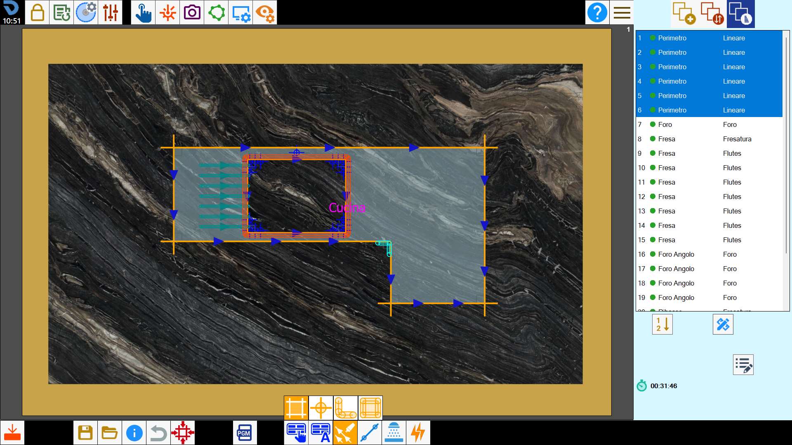
Task: Open the monitor settings icon
Action: tap(240, 12)
